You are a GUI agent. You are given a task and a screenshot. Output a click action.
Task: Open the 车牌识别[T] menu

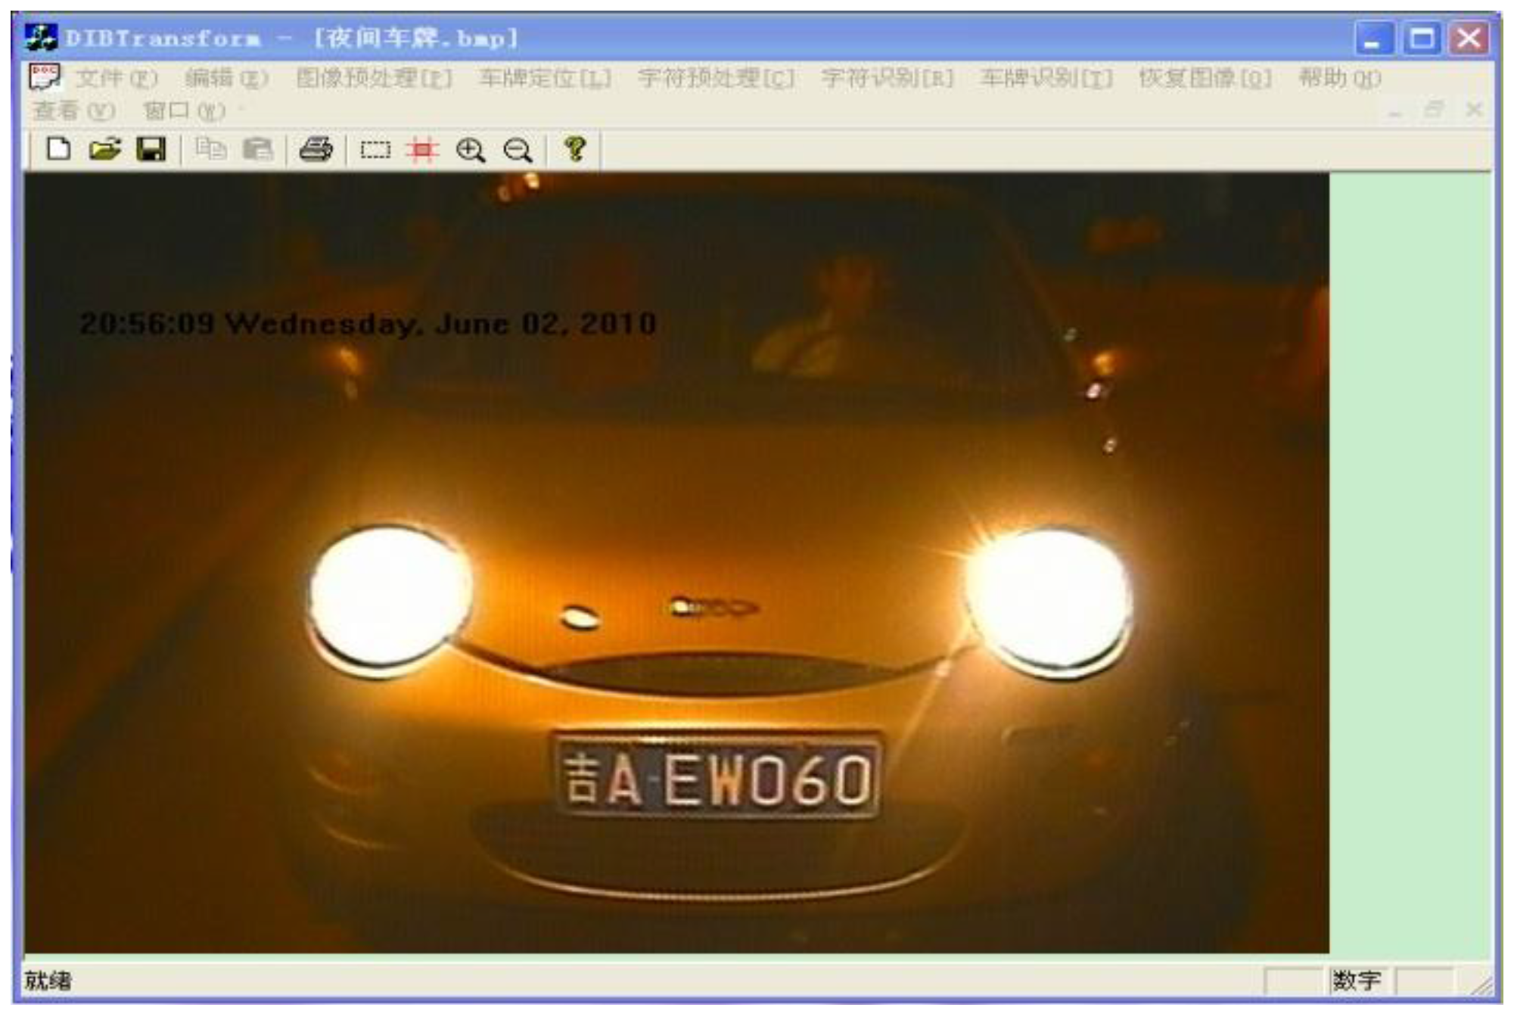[x=1046, y=78]
